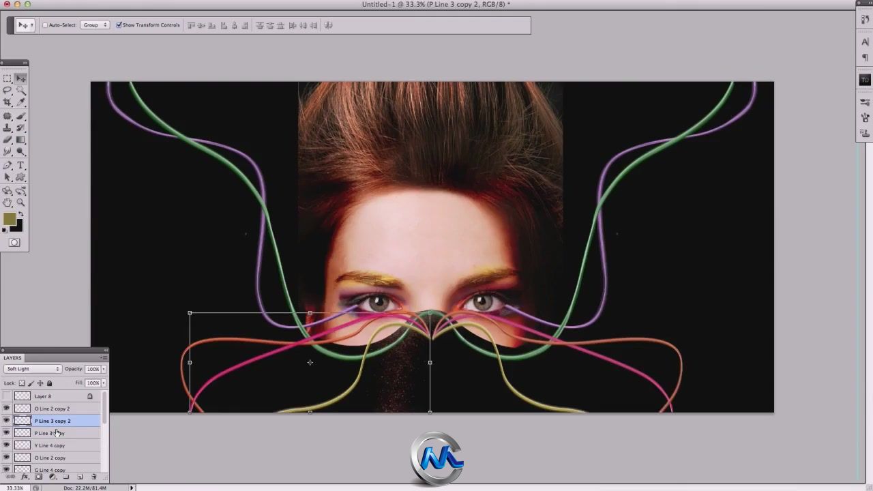Open the Soft Light blend mode dropdown
Viewport: 873px width, 491px height.
coord(32,369)
